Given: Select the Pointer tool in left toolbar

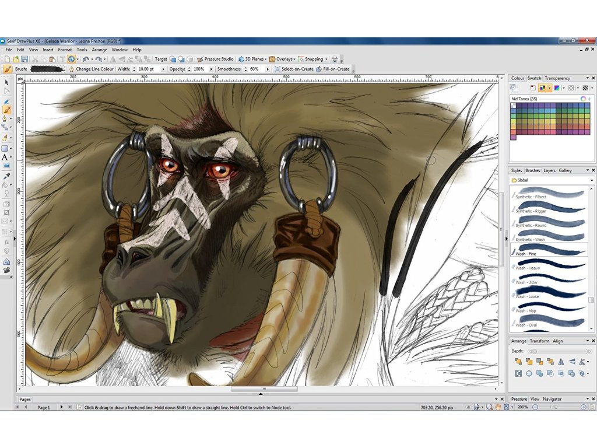Looking at the screenshot, I should pos(6,82).
